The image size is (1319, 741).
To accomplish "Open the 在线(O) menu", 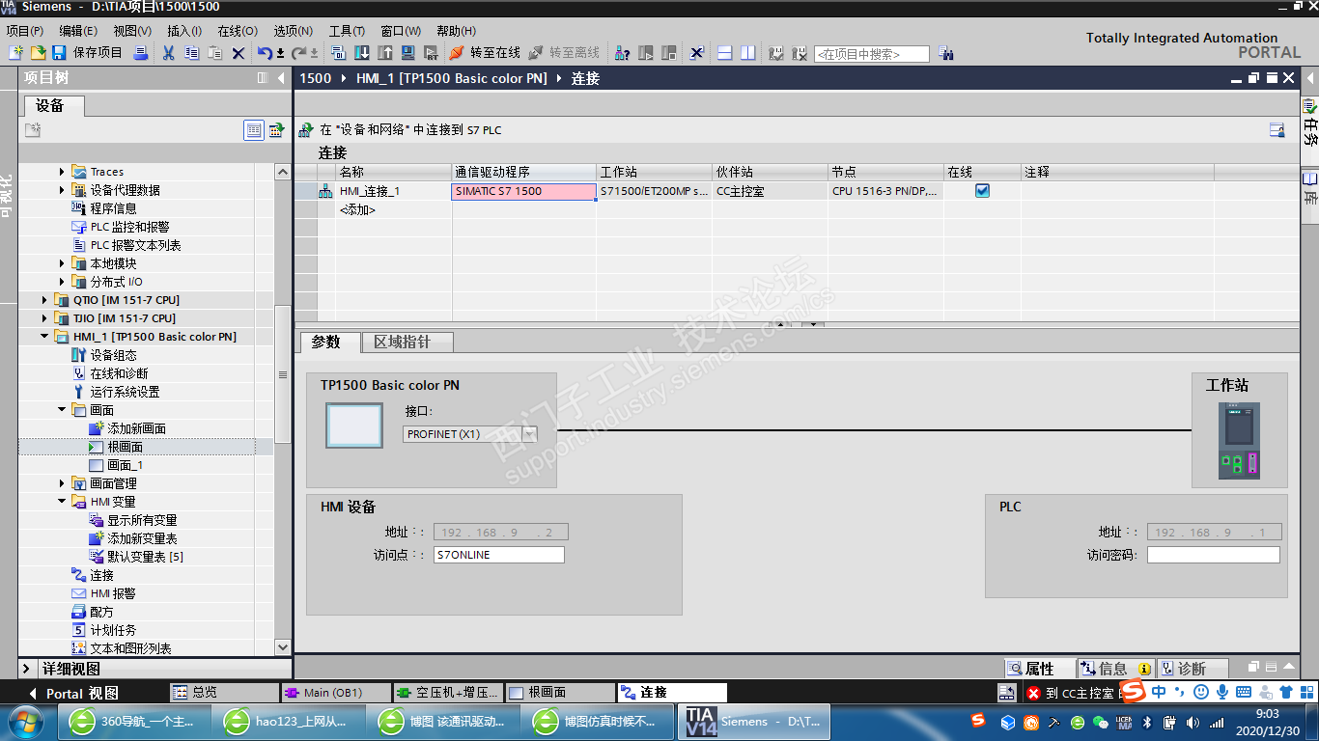I will tap(238, 31).
